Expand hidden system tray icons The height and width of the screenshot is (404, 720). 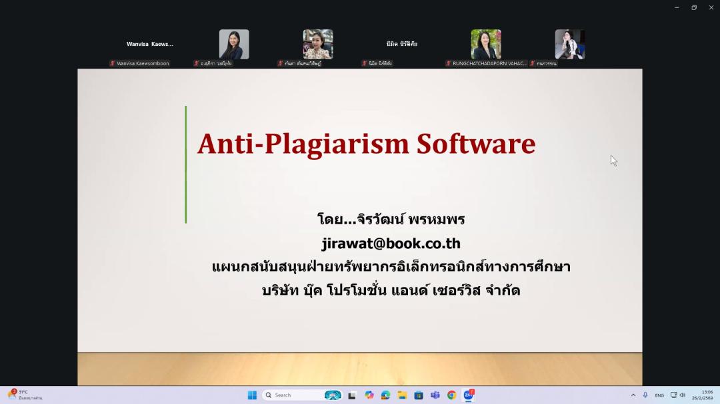click(633, 395)
